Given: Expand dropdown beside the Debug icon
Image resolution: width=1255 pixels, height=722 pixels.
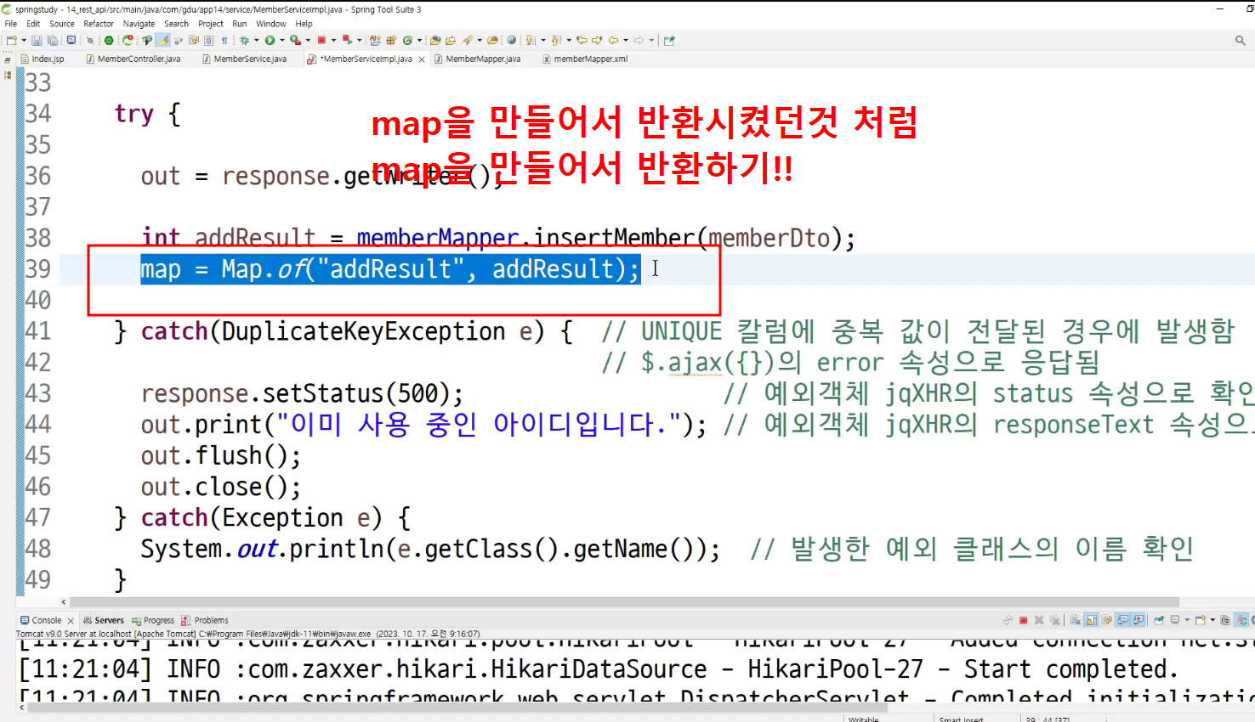Looking at the screenshot, I should (x=256, y=40).
